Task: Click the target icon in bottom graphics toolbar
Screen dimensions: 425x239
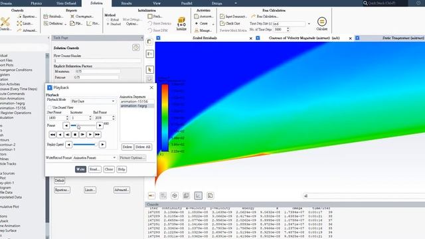Action: (x=175, y=196)
